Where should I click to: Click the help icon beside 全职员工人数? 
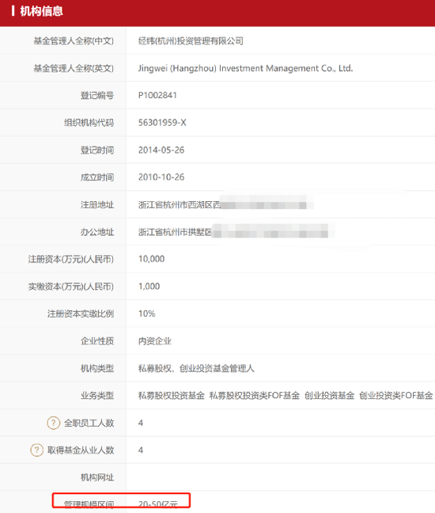[x=54, y=423]
